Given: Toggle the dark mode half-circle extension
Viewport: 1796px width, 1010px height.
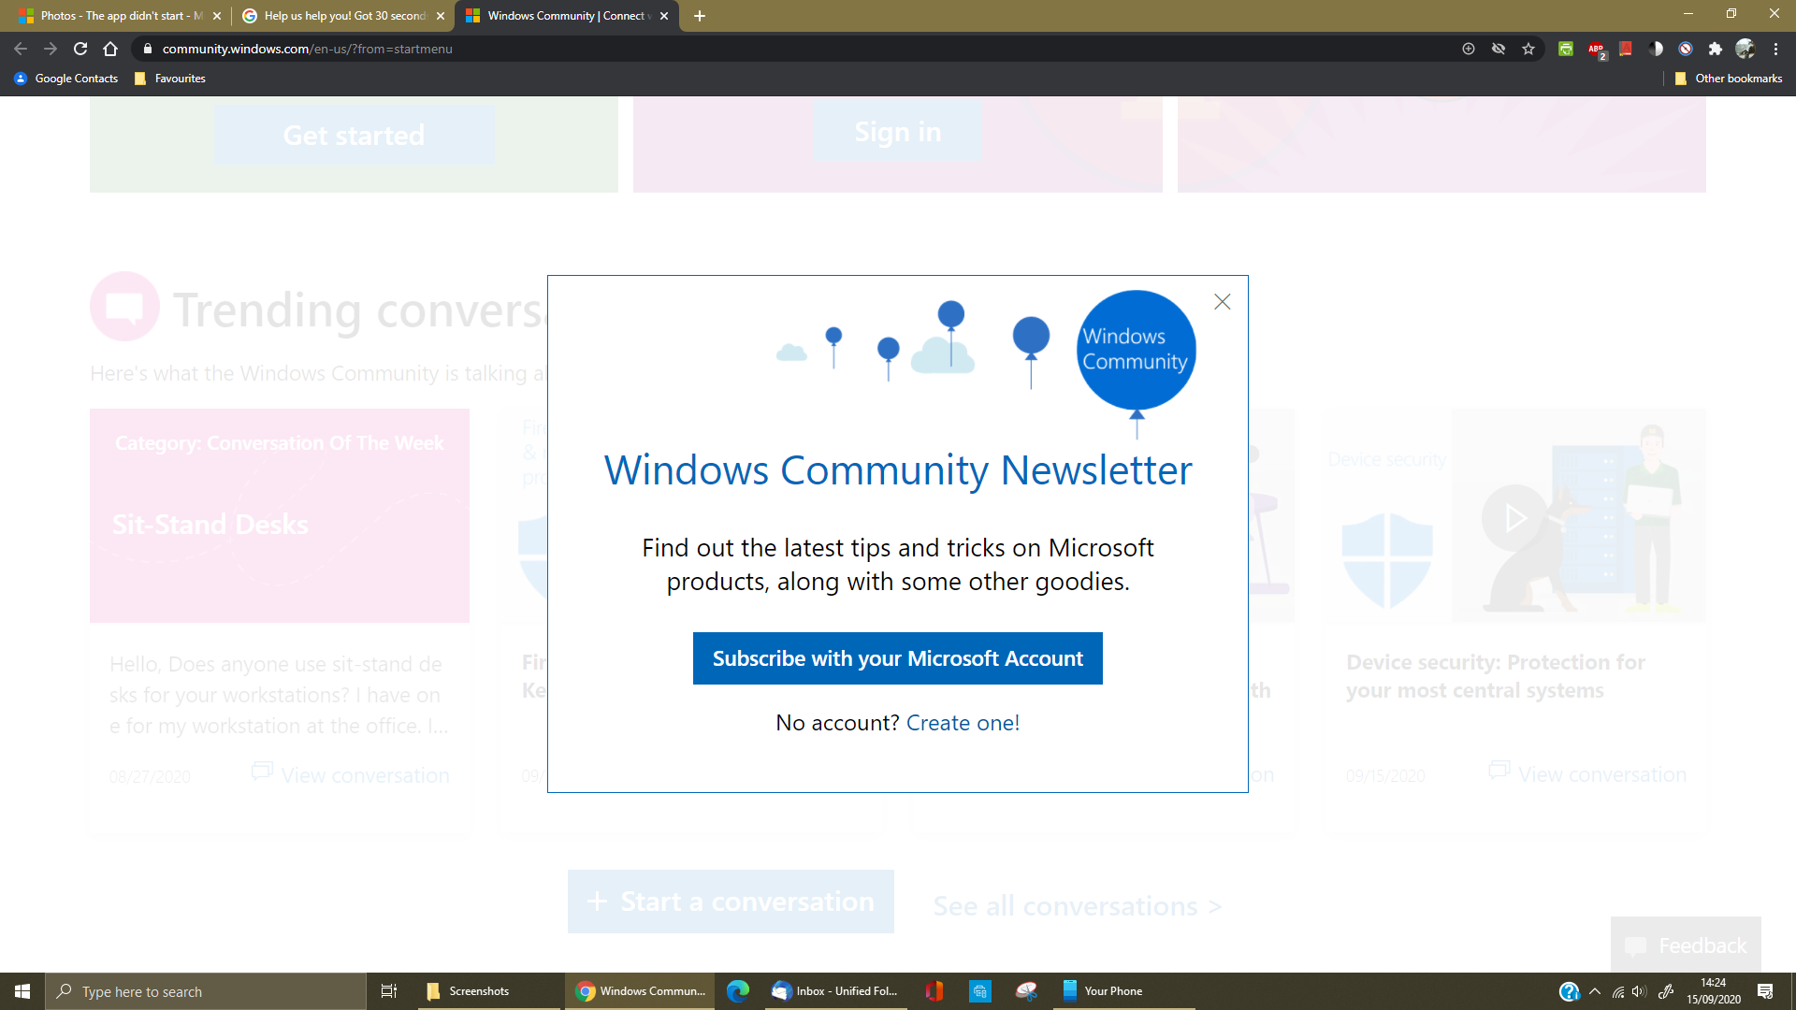Looking at the screenshot, I should tap(1656, 49).
